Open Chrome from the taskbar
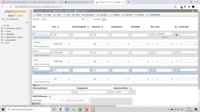 [61, 109]
